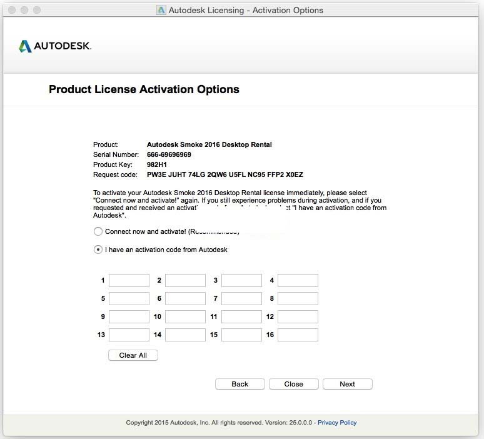This screenshot has width=484, height=439.
Task: Click activation code field 6
Action: click(x=185, y=298)
